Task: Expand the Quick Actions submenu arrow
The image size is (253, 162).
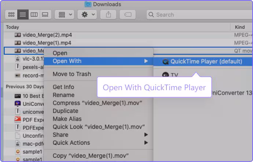Action: point(146,143)
